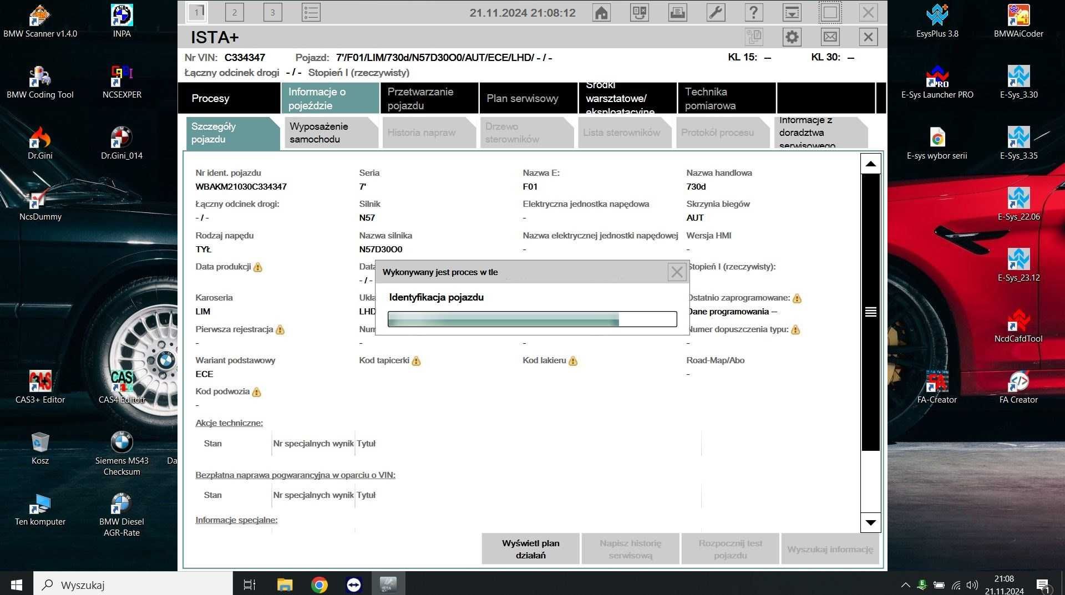
Task: Open Informacje z doradztwa serwisowego subtab
Action: (820, 133)
